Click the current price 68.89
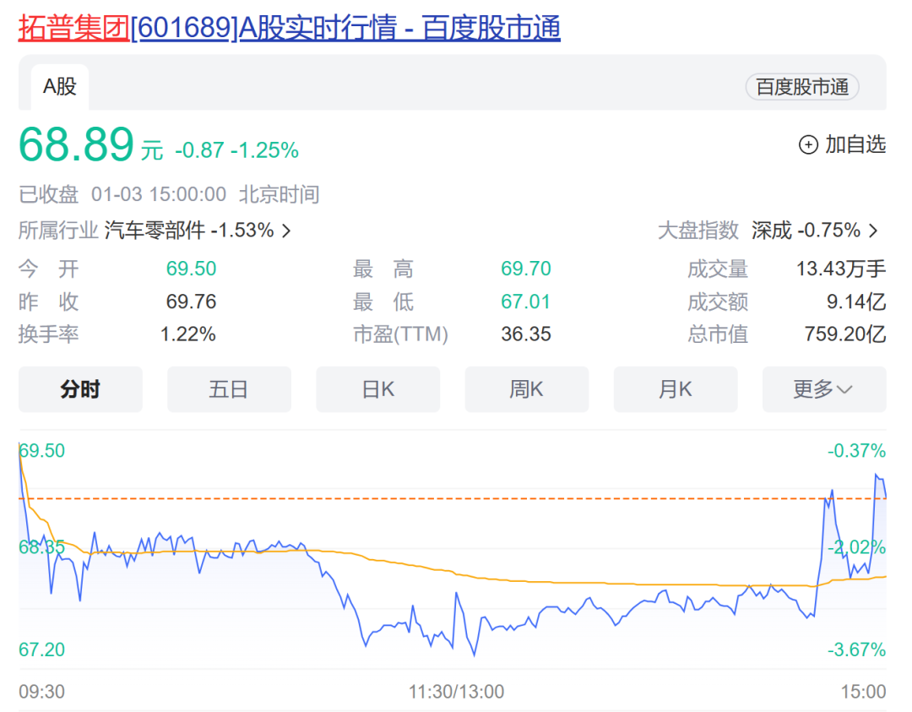Viewport: 912px width, 712px height. click(x=76, y=144)
